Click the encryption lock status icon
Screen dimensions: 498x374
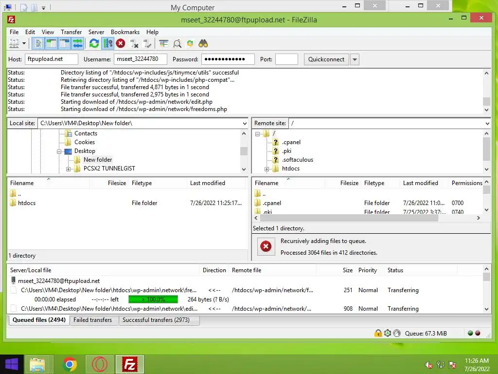(x=377, y=333)
